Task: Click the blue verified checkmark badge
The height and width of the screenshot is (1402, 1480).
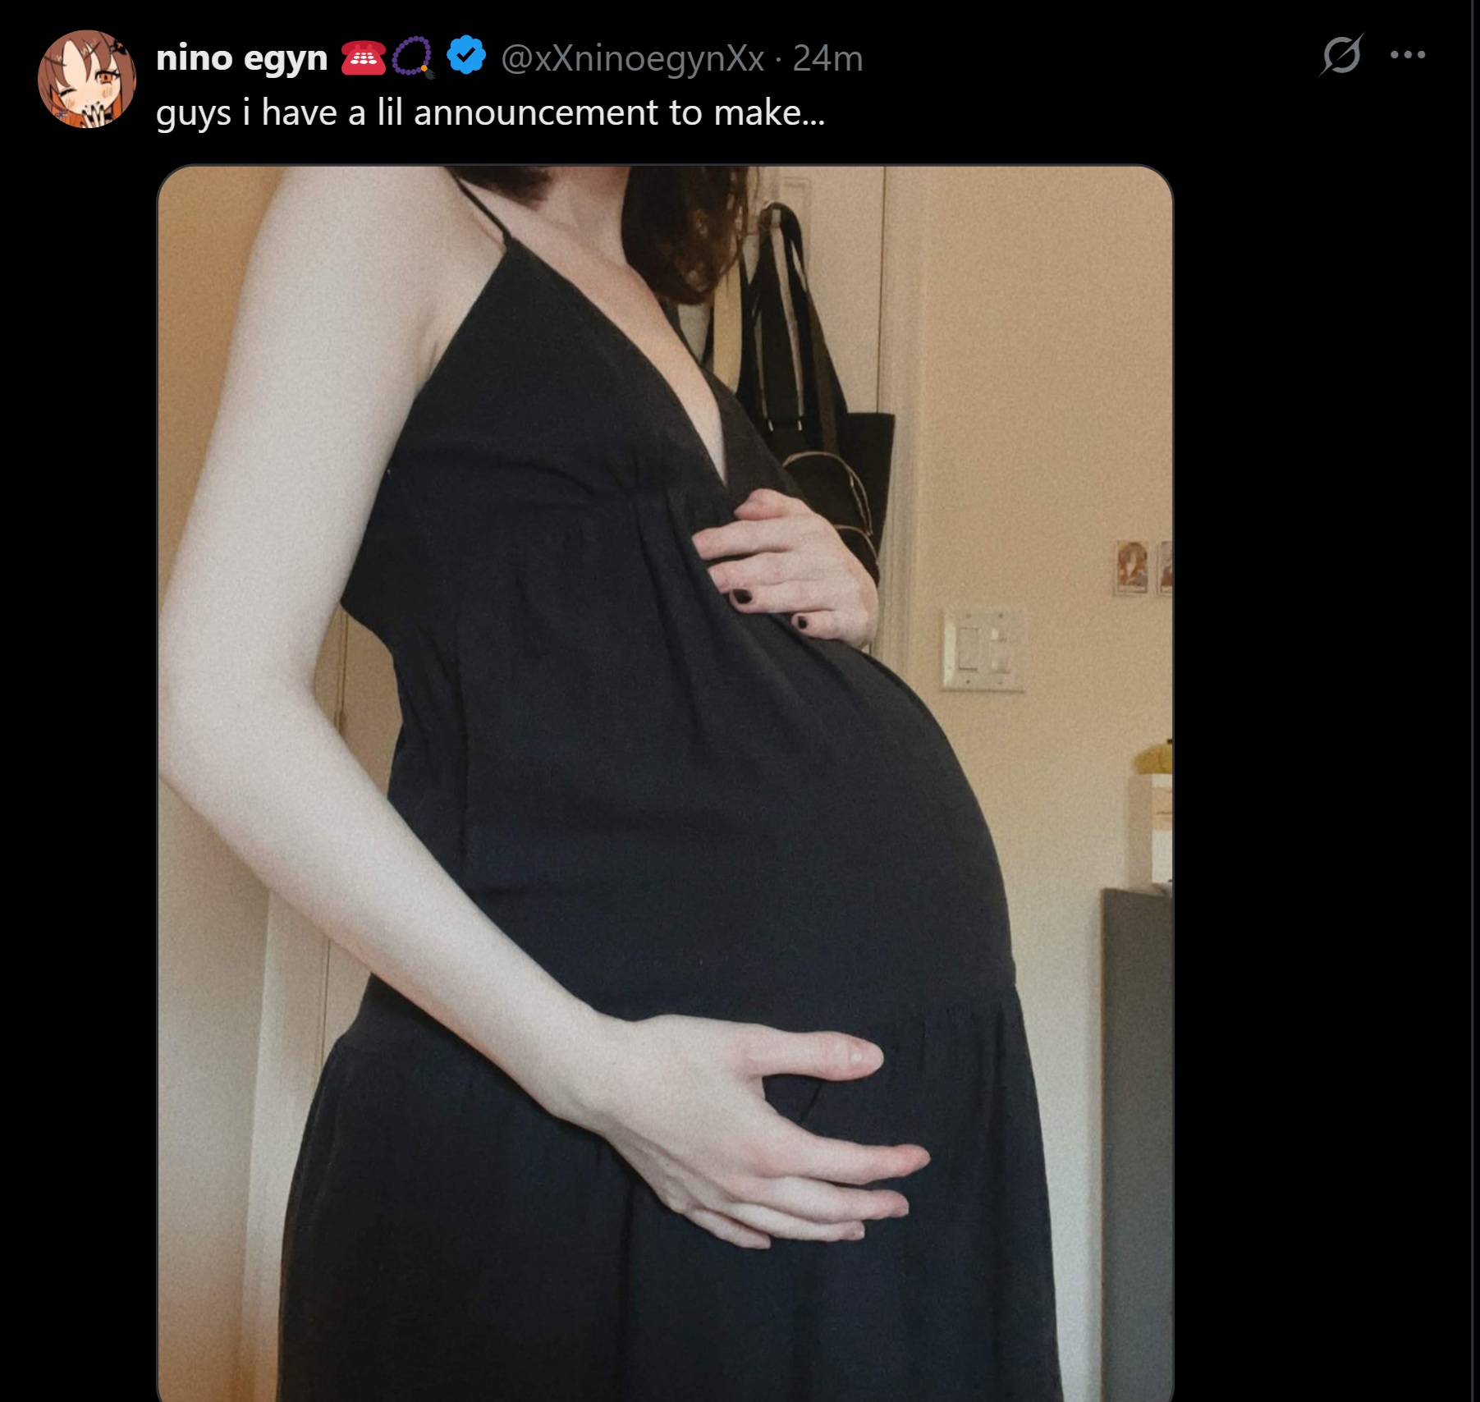Action: [x=466, y=56]
